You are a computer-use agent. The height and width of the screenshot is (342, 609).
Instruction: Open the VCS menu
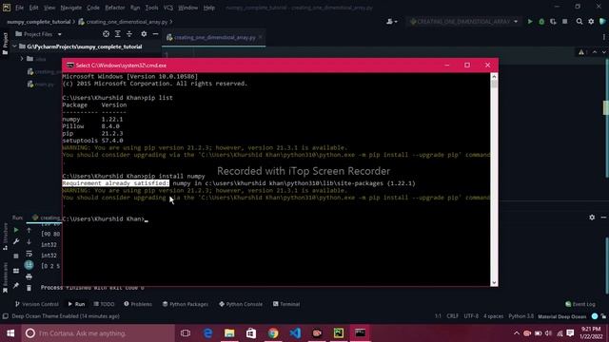click(x=168, y=8)
